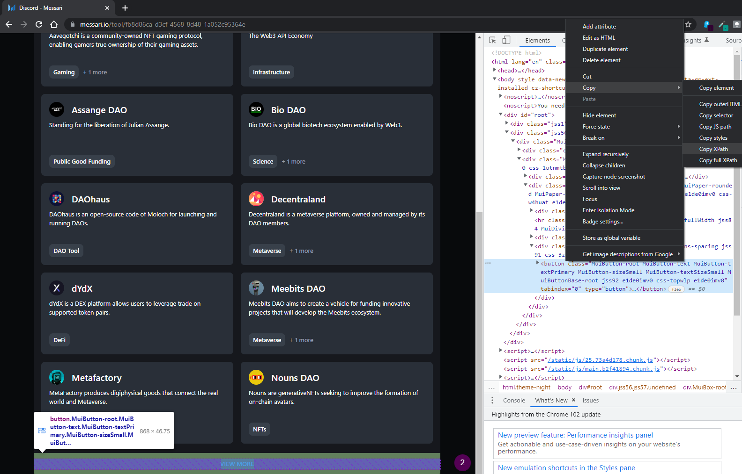Select Copy XPath from submenu
The width and height of the screenshot is (742, 474).
tap(713, 149)
